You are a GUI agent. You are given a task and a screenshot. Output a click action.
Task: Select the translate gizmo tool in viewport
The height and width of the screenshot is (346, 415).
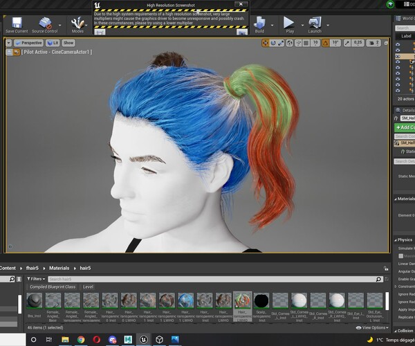point(265,43)
